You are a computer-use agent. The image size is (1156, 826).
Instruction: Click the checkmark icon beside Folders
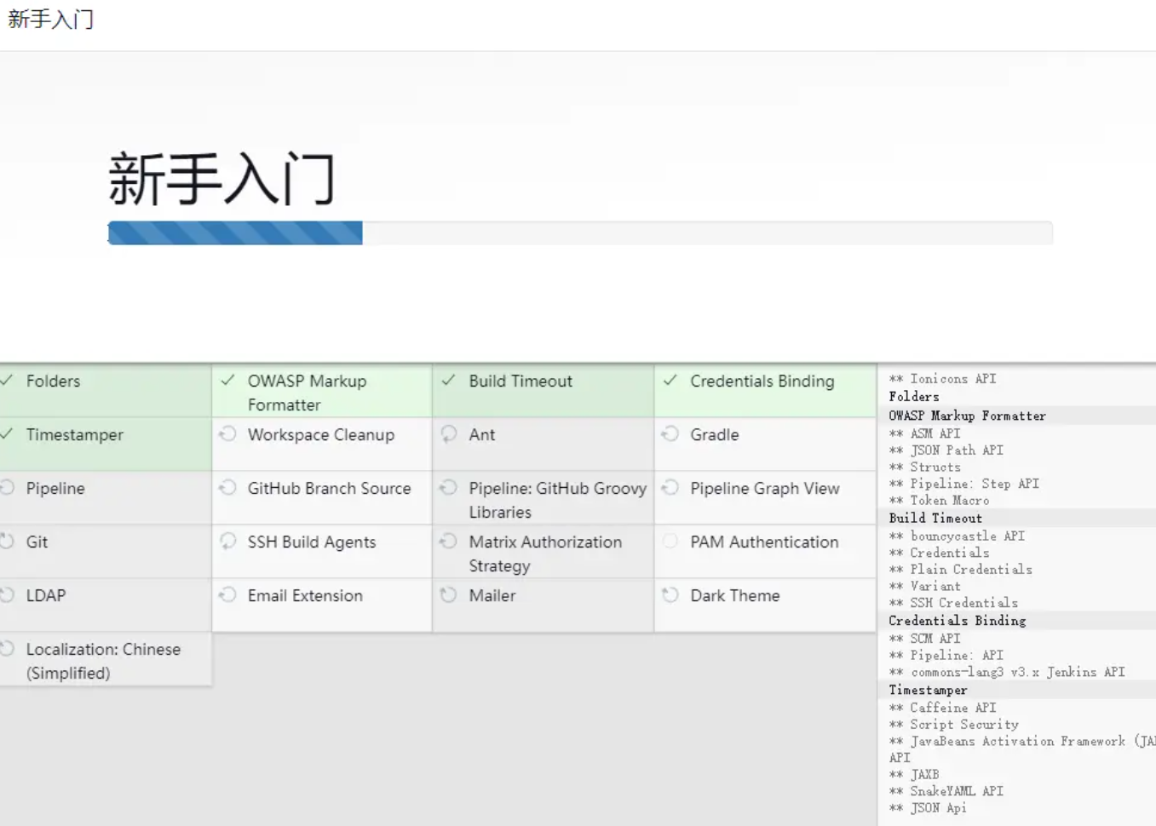pos(6,381)
